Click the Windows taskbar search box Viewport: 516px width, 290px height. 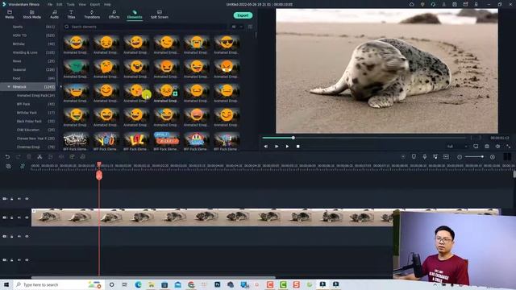click(59, 284)
